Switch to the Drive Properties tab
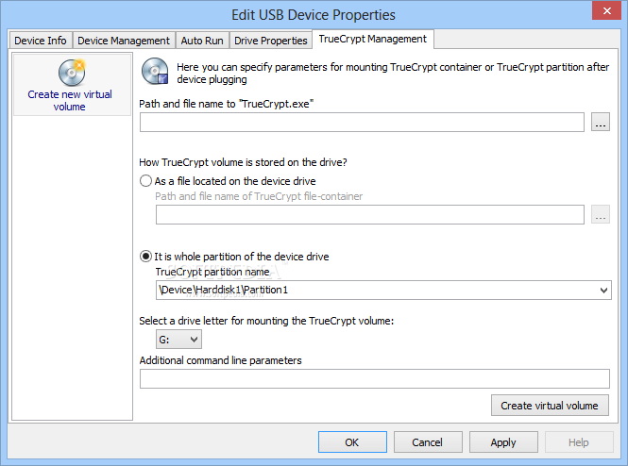This screenshot has width=628, height=466. (271, 41)
